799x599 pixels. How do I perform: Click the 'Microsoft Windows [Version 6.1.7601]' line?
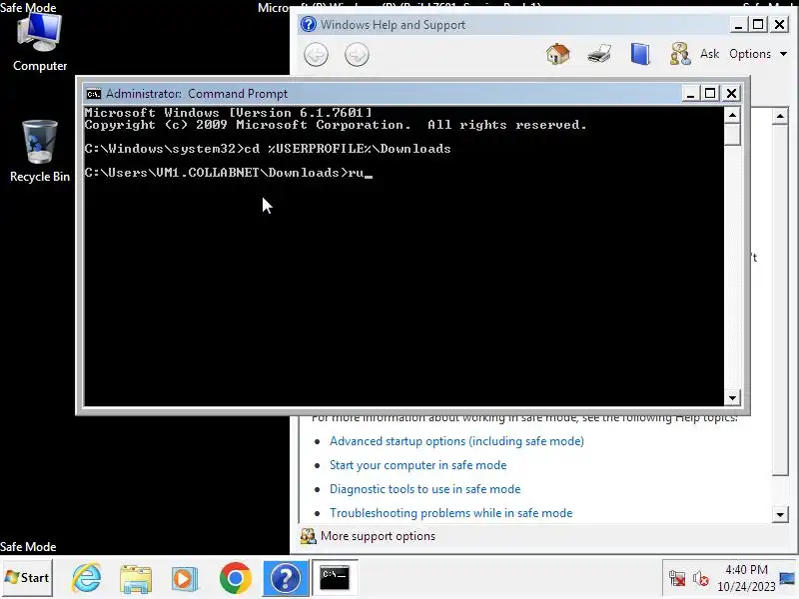[229, 112]
